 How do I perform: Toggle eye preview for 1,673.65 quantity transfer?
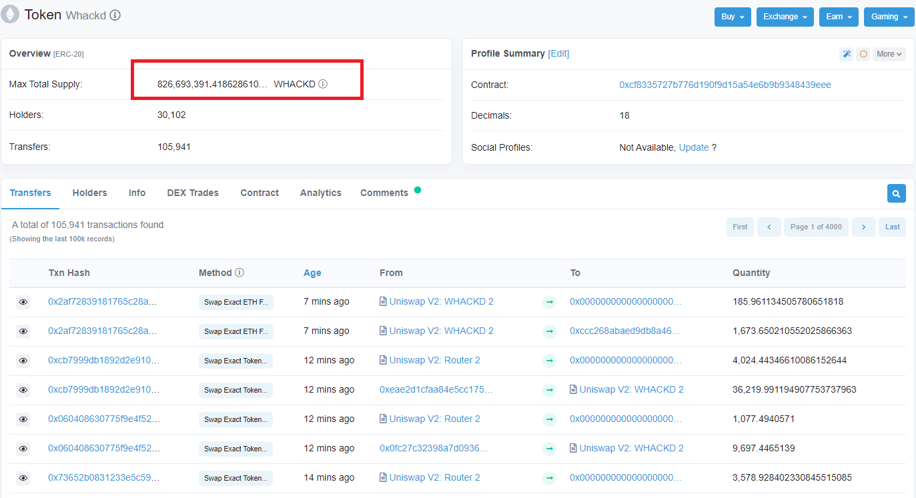click(23, 331)
